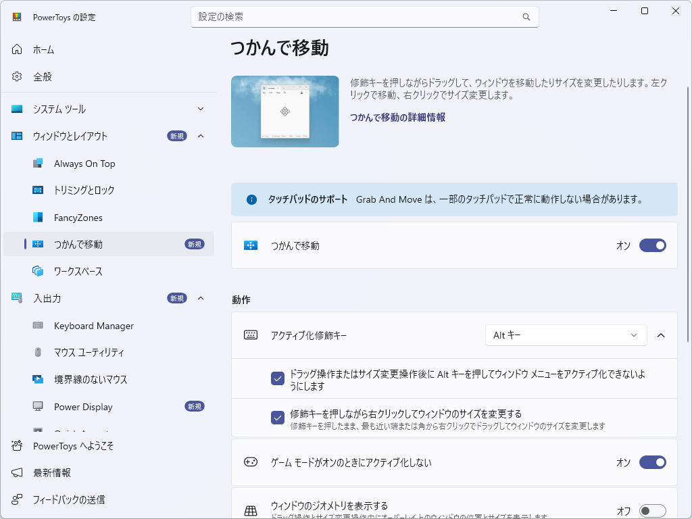Viewport: 692px width, 519px height.
Task: Click the 最新情報 megaphone icon
Action: [x=17, y=472]
